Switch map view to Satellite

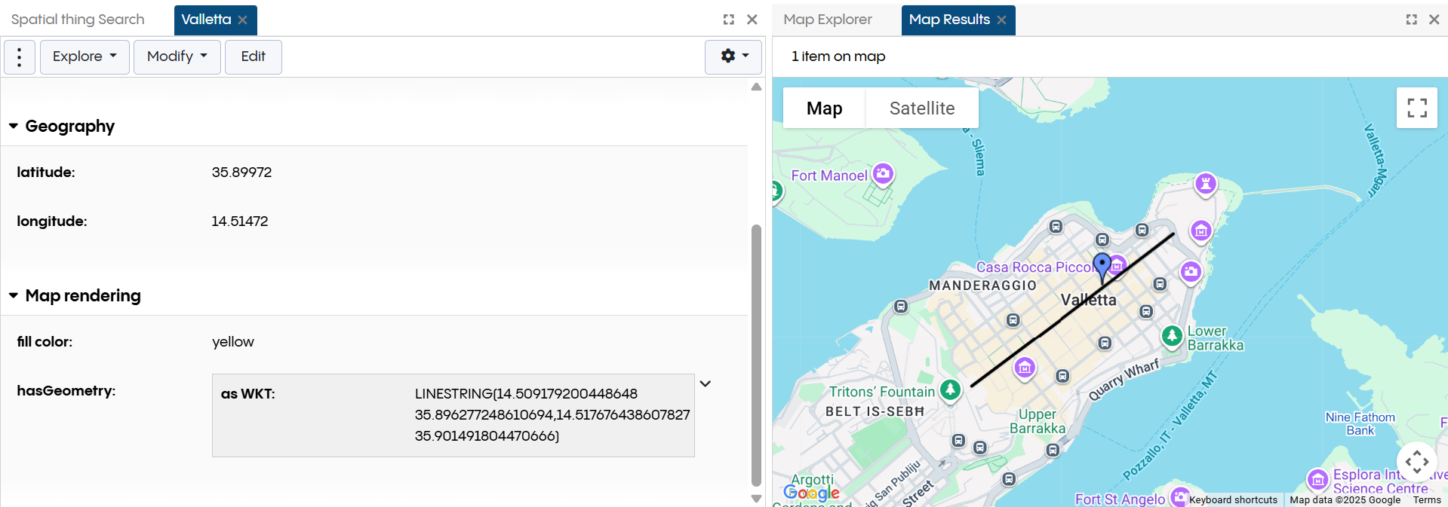tap(921, 108)
